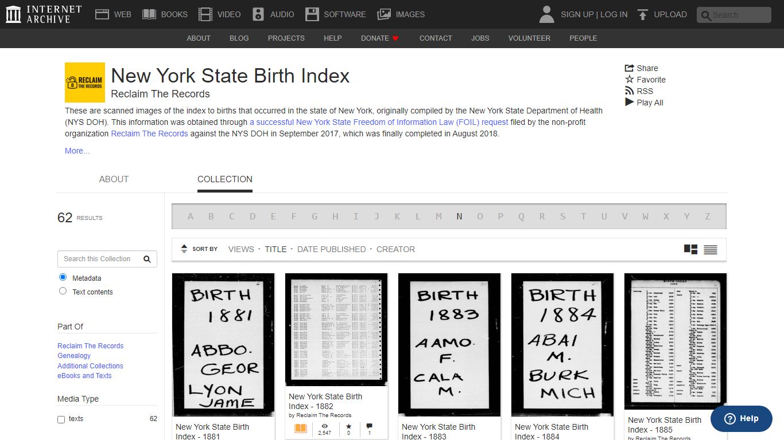Screen dimensions: 784x440
Task: Open the Video section filmstrip icon
Action: click(205, 14)
